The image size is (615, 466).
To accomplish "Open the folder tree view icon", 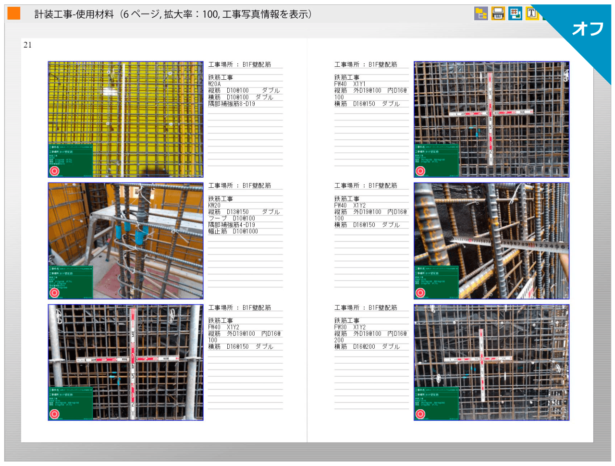I will click(x=481, y=13).
